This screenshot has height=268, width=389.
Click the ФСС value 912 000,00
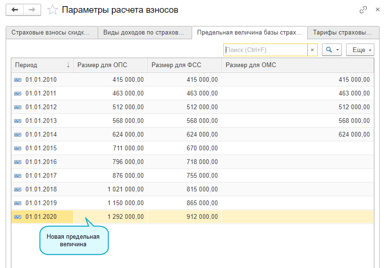point(202,216)
